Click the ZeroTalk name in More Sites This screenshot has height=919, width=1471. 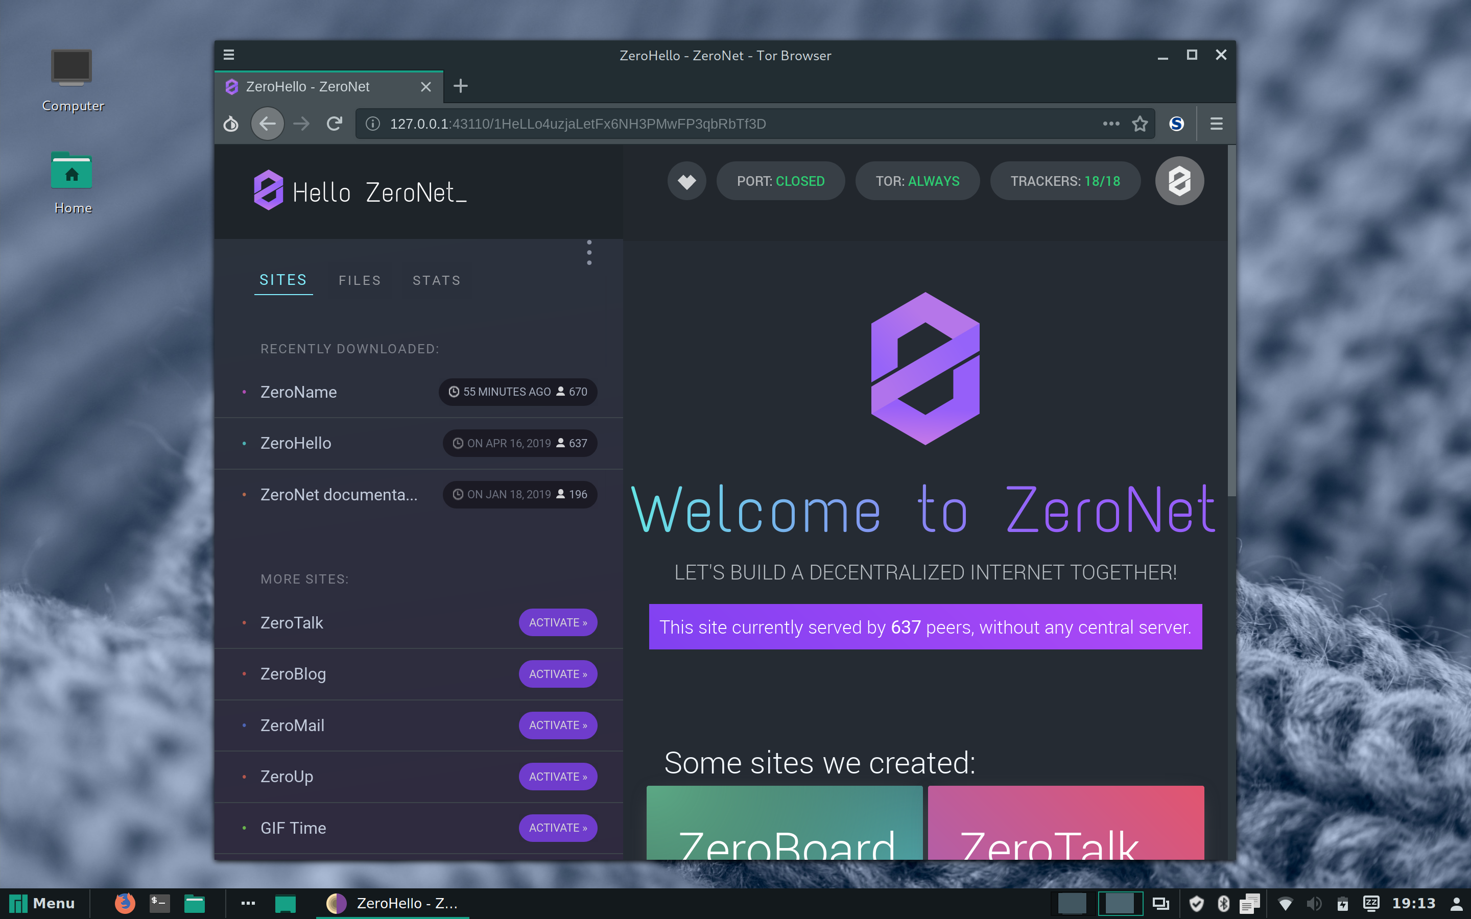click(x=292, y=622)
